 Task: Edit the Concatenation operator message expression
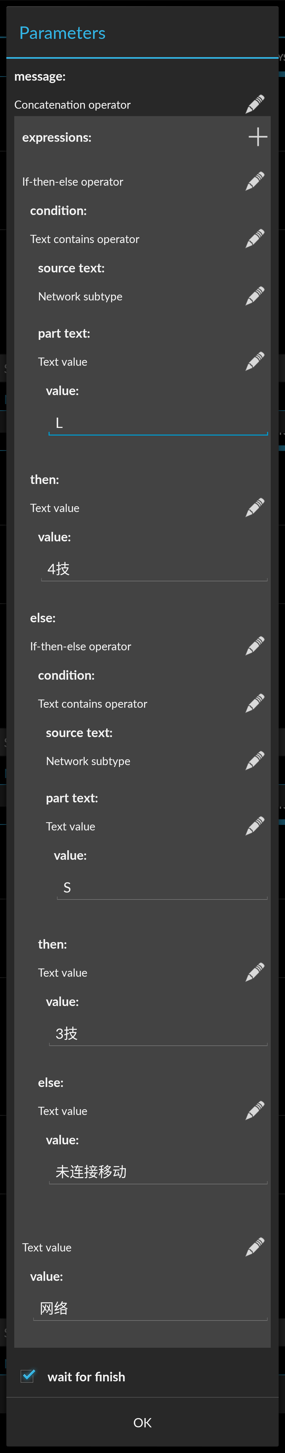click(x=255, y=104)
